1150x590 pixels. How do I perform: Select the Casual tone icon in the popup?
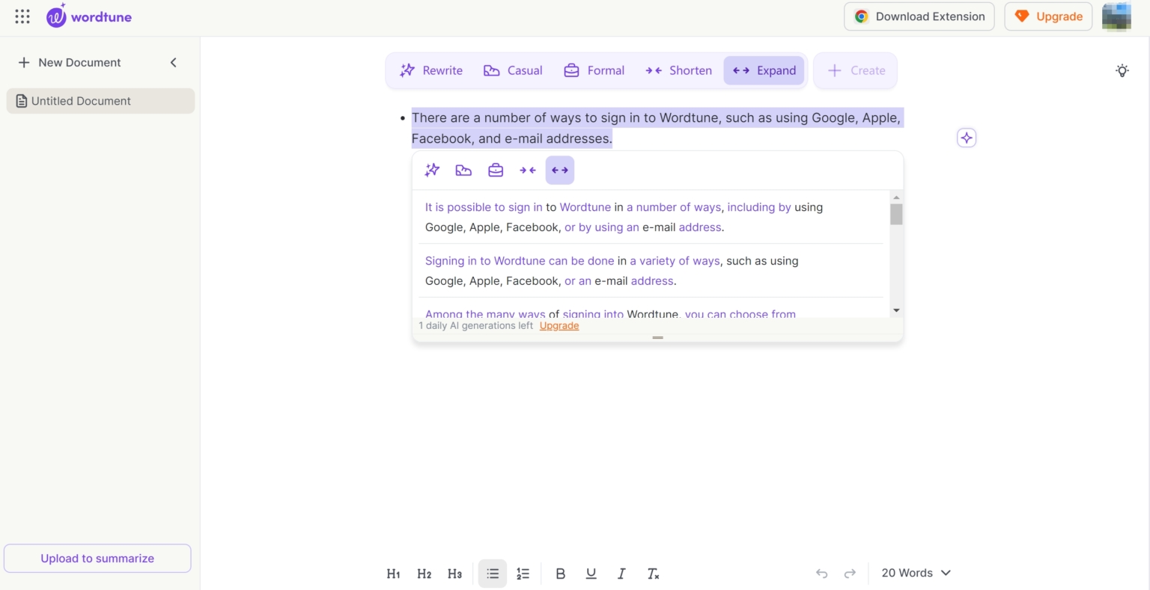(463, 170)
